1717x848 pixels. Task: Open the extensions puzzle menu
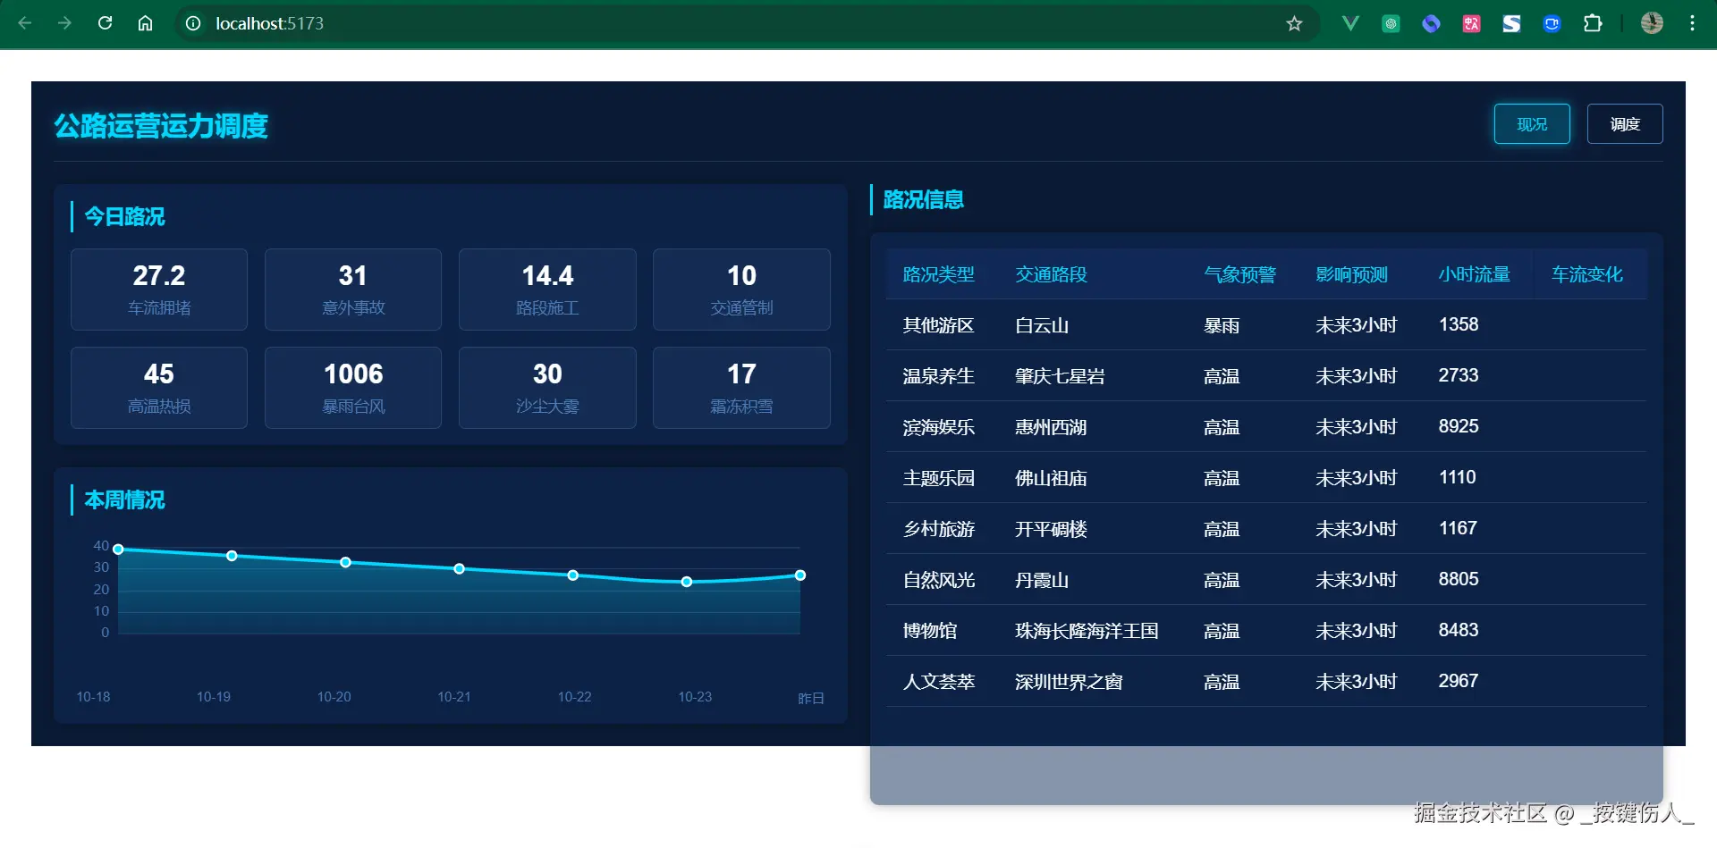tap(1593, 23)
